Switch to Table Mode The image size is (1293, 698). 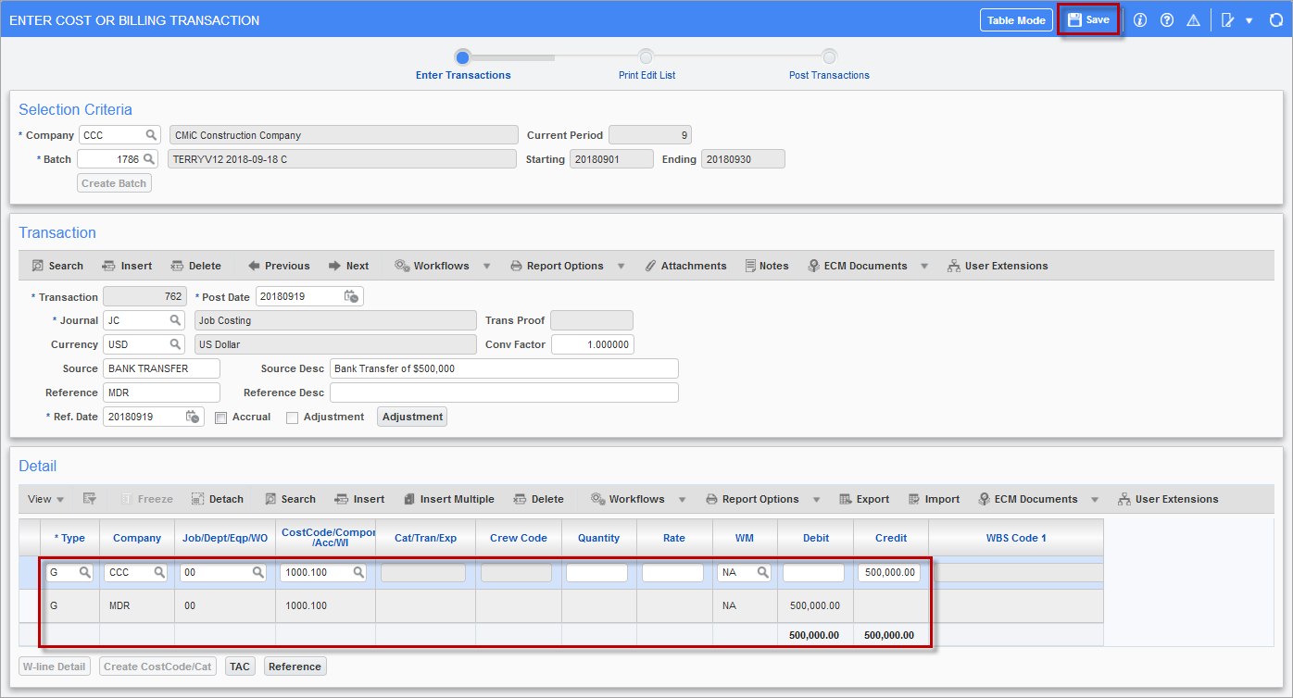point(1016,20)
